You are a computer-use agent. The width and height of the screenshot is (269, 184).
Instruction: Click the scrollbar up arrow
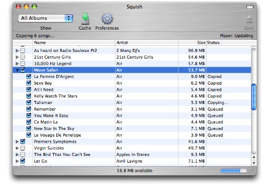point(254,157)
